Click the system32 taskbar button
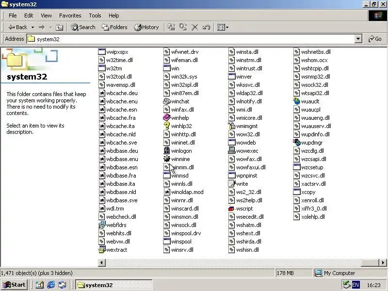Viewport: 388px width, 291px height. click(x=114, y=285)
